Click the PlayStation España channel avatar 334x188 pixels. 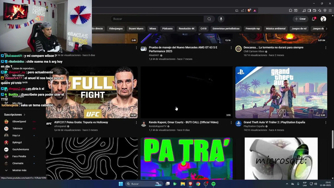coord(238,124)
